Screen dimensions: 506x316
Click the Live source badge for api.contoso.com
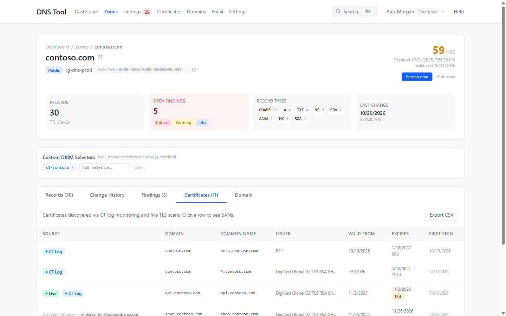[51, 294]
